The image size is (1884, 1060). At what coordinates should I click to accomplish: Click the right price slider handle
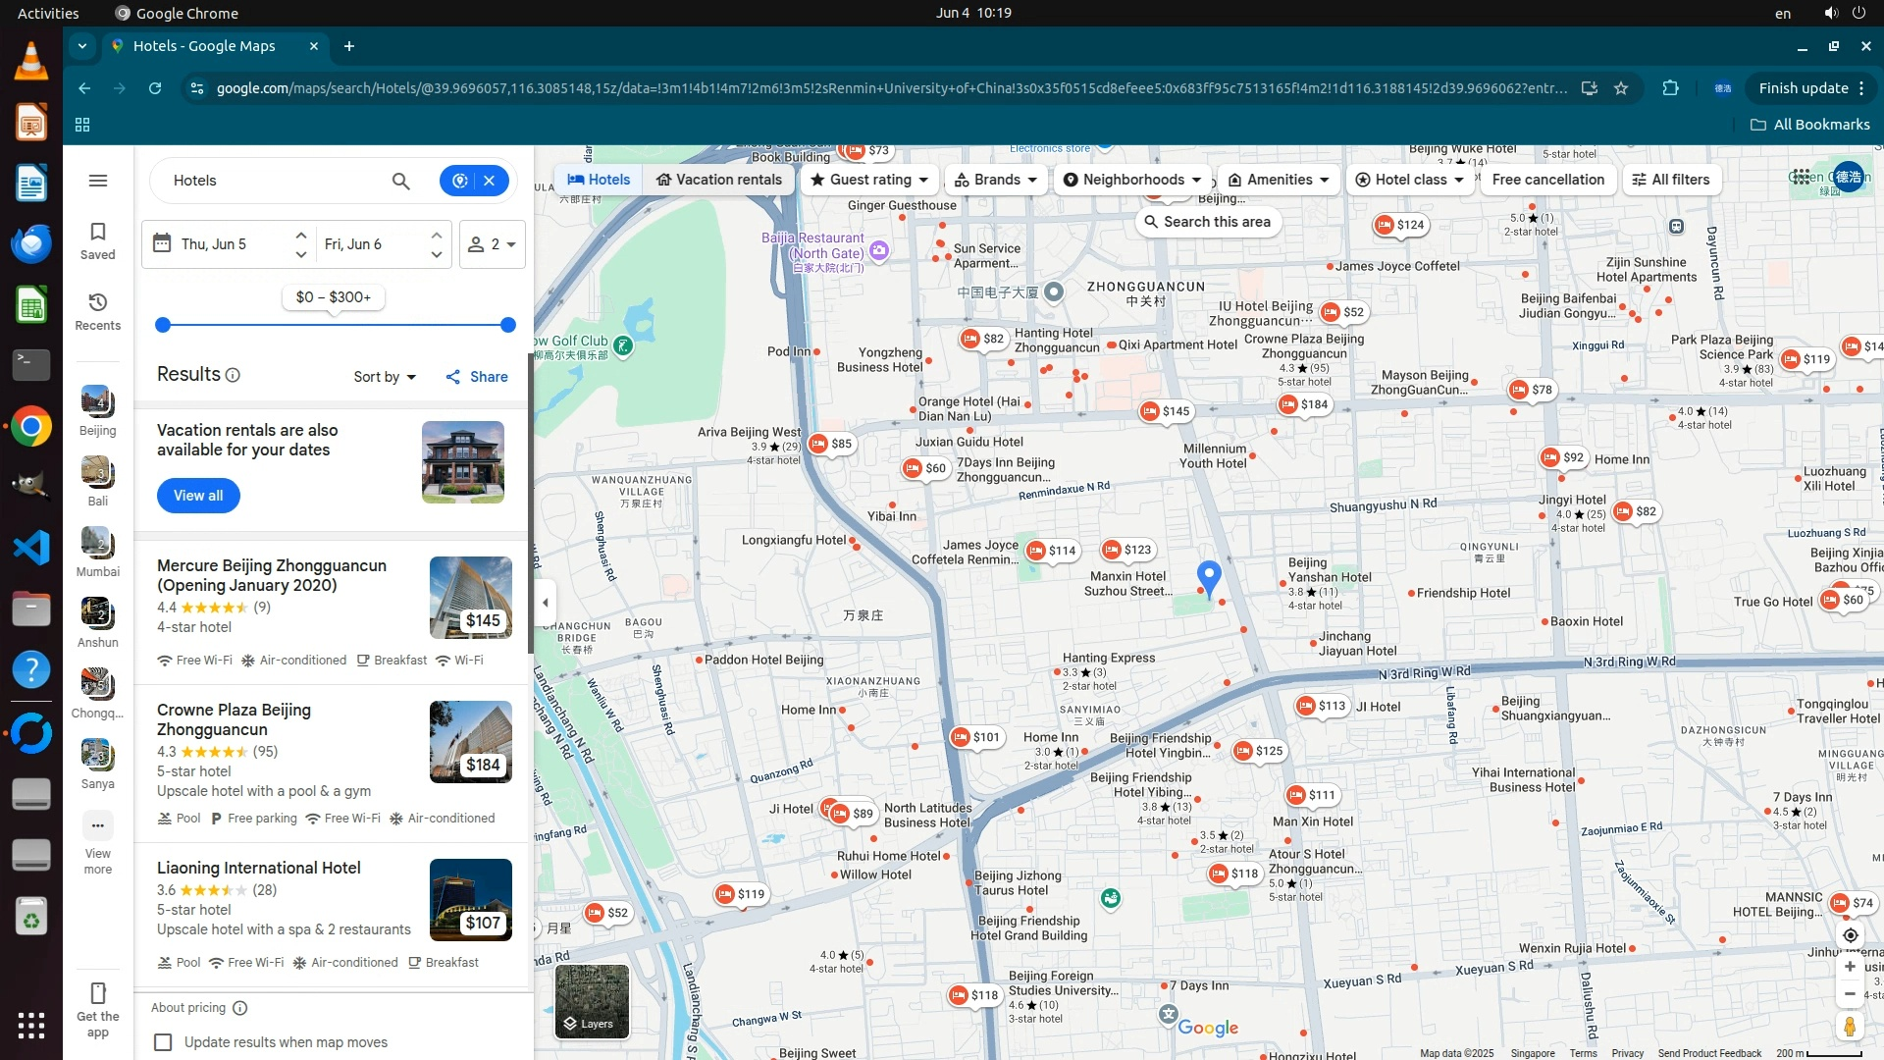click(x=508, y=325)
